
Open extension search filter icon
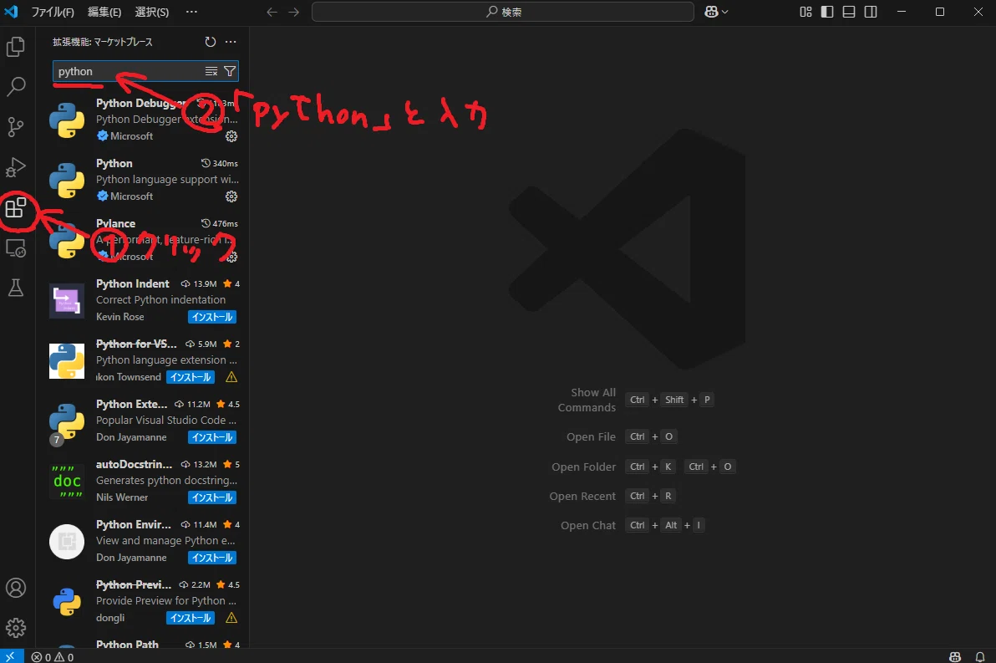230,72
